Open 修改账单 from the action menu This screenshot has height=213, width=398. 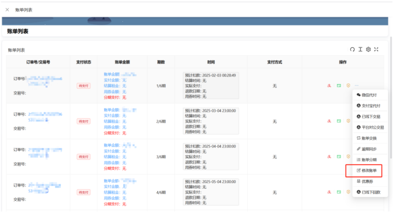[370, 170]
